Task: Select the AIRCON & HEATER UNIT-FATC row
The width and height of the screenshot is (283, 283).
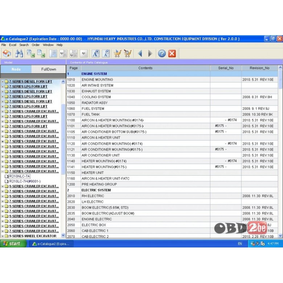Action: tap(172, 179)
